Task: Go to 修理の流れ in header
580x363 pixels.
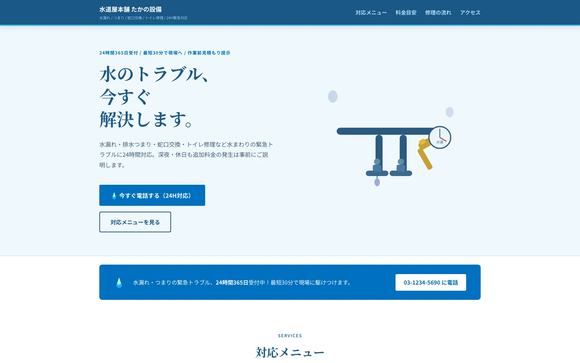Action: (438, 13)
